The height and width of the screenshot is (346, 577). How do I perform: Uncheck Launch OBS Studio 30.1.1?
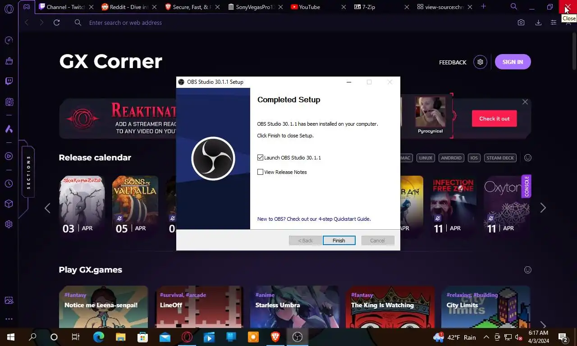pos(260,158)
